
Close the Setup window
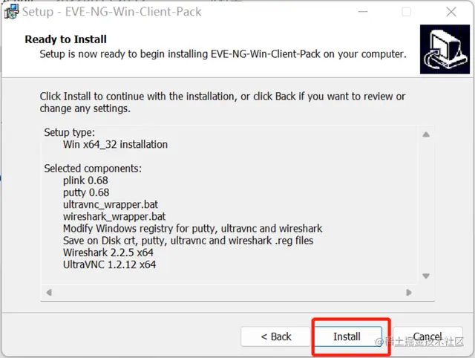(x=451, y=12)
